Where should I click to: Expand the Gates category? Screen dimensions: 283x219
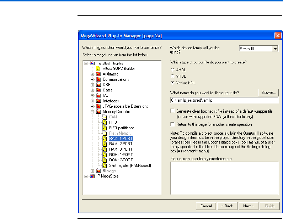92,90
